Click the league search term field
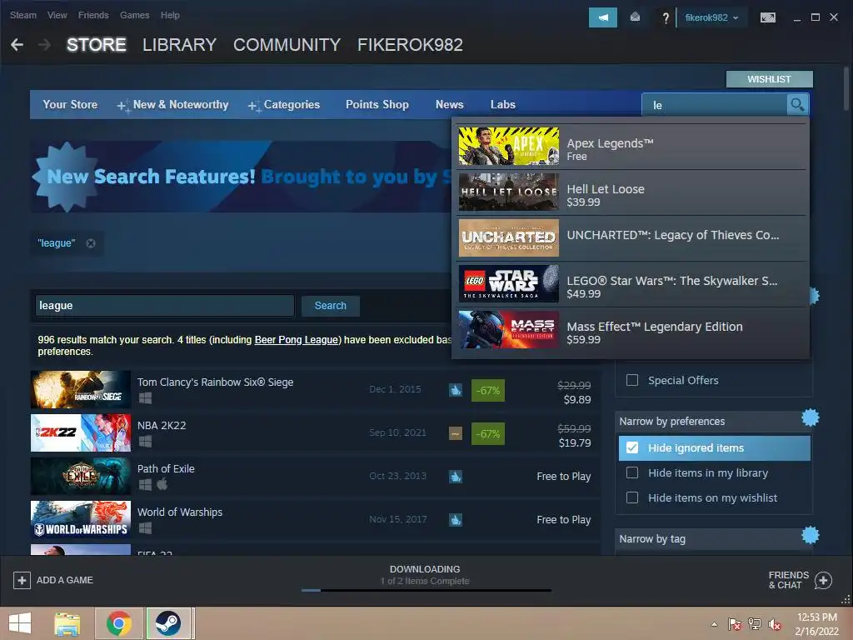Screen dimensions: 853x640 click(x=164, y=306)
